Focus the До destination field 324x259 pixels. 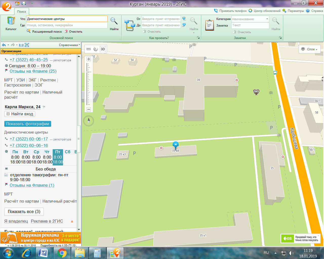pyautogui.click(x=161, y=25)
